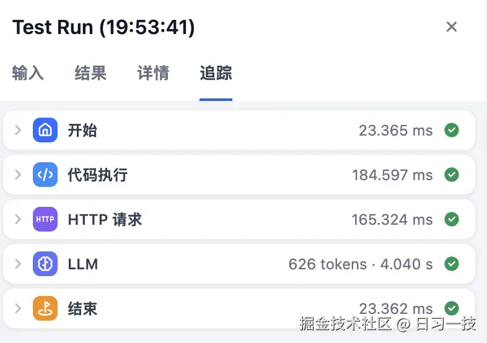Click the LLM brain node icon
Viewport: 487px width, 343px height.
[x=45, y=264]
